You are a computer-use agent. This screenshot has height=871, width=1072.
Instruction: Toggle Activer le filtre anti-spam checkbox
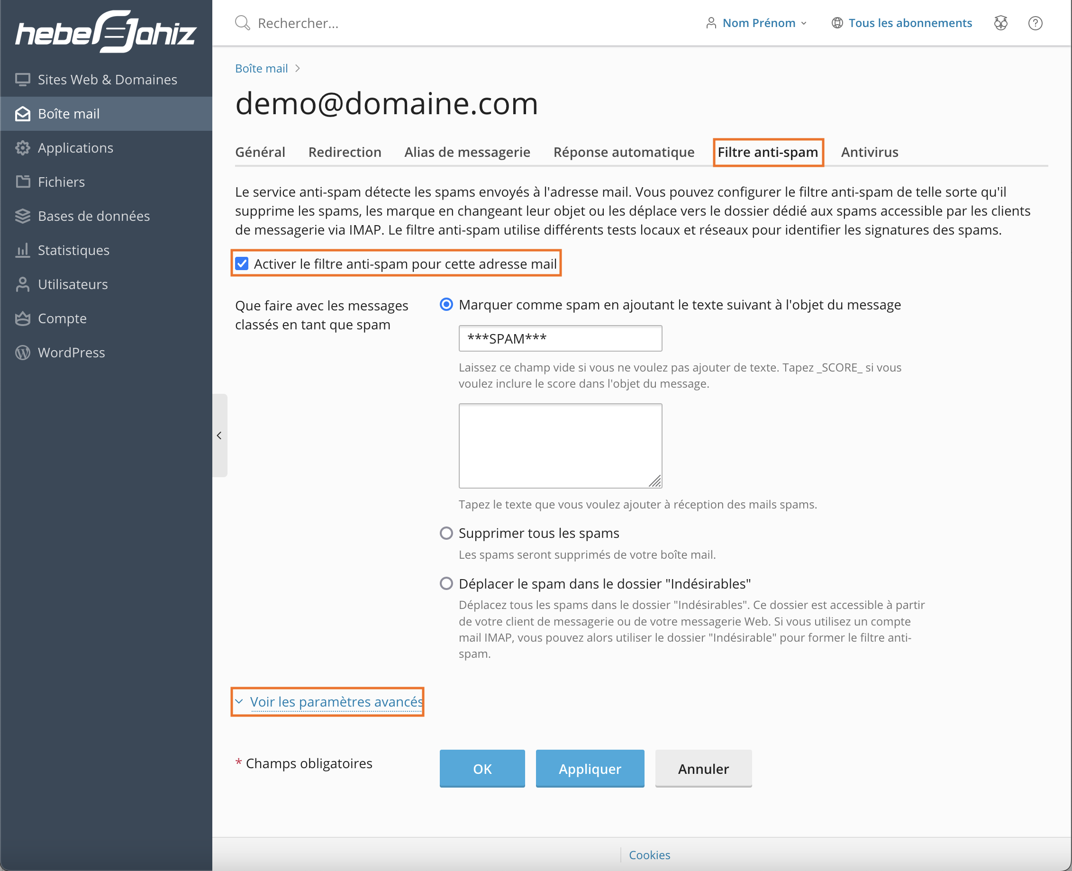click(242, 263)
